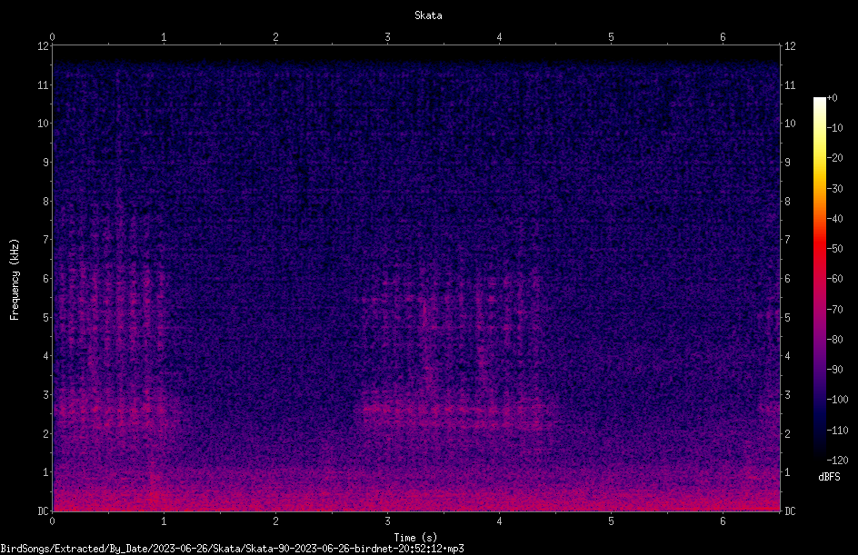858x555 pixels.
Task: Click the '12' label on the left frequency axis
Action: (x=44, y=46)
